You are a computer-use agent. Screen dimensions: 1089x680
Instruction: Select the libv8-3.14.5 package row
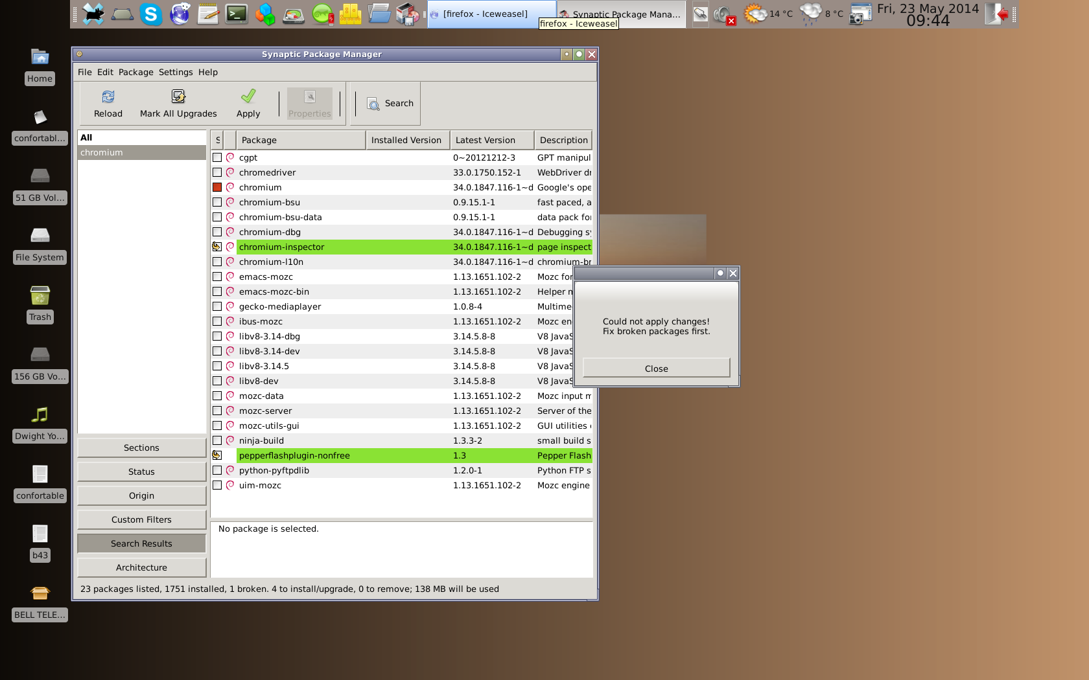pyautogui.click(x=392, y=366)
